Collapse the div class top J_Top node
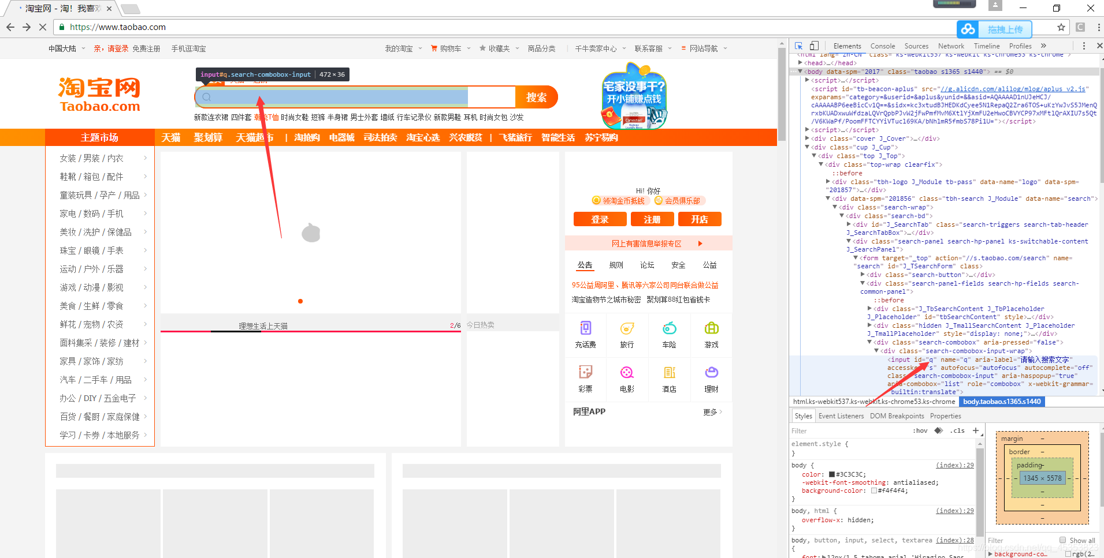 (x=815, y=156)
